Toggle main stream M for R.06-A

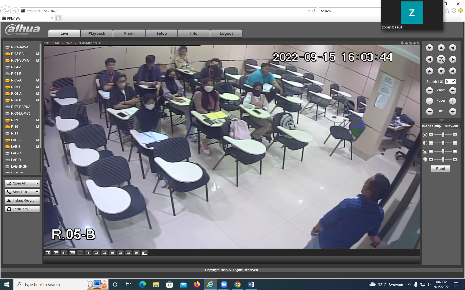tap(37, 94)
